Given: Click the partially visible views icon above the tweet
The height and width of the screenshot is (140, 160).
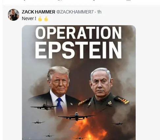Looking at the screenshot, I should (x=128, y=0).
